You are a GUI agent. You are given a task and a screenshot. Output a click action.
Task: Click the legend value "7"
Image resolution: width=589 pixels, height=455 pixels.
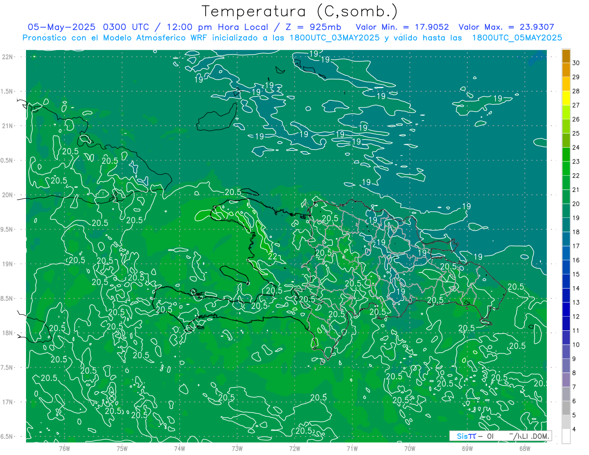(575, 387)
